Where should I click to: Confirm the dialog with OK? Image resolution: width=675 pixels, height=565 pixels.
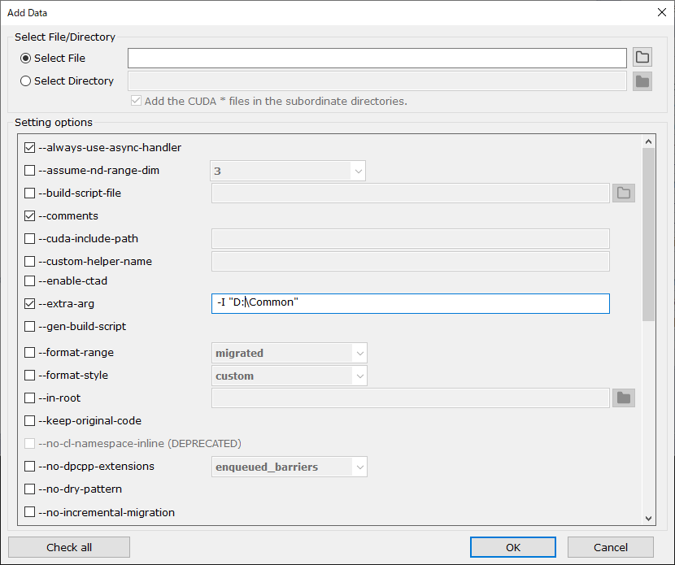pyautogui.click(x=512, y=546)
